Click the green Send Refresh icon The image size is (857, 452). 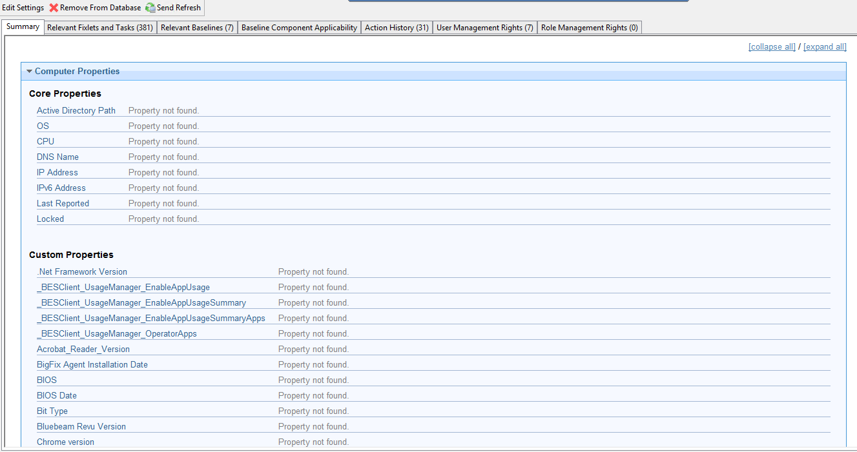150,8
